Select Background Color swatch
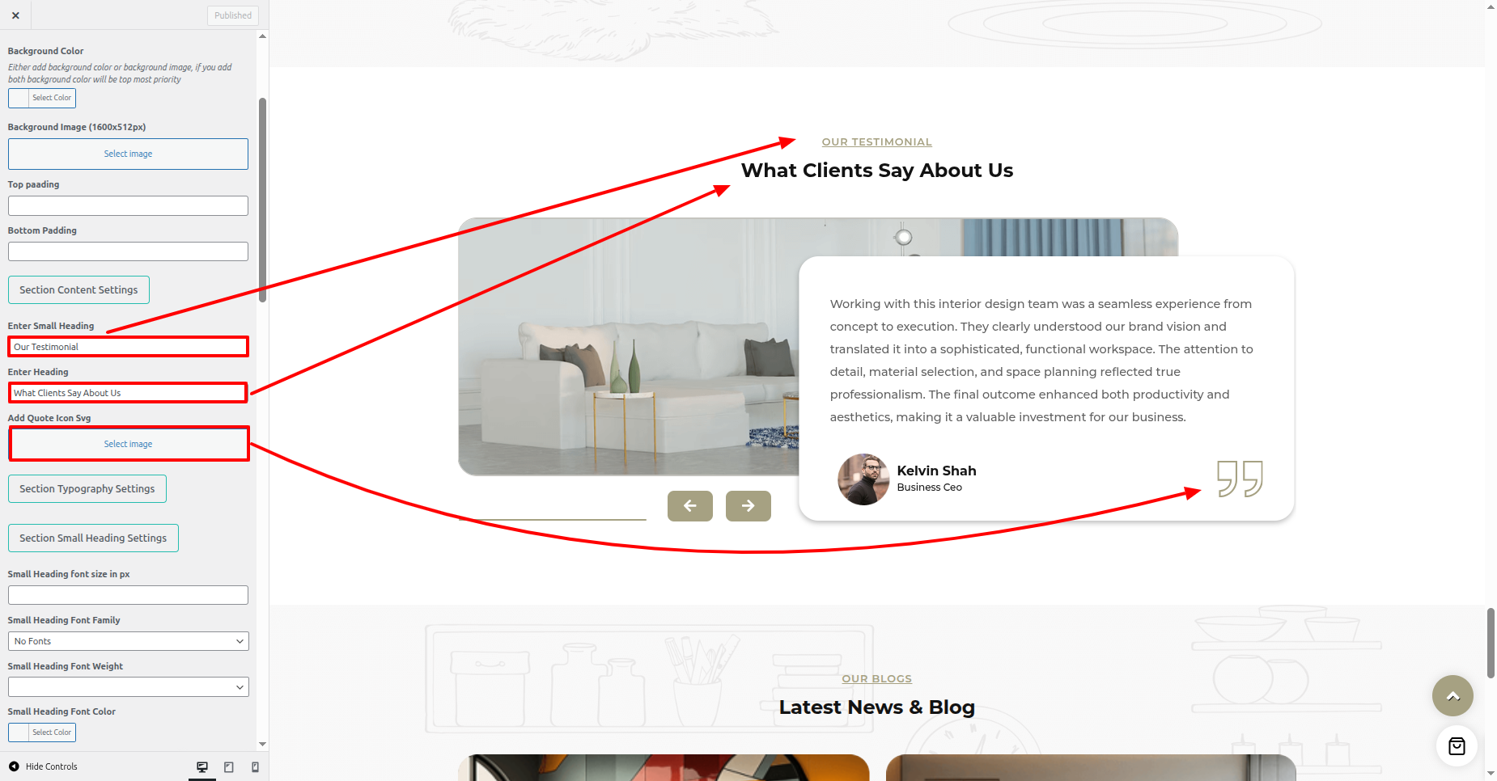The image size is (1497, 781). (x=42, y=98)
